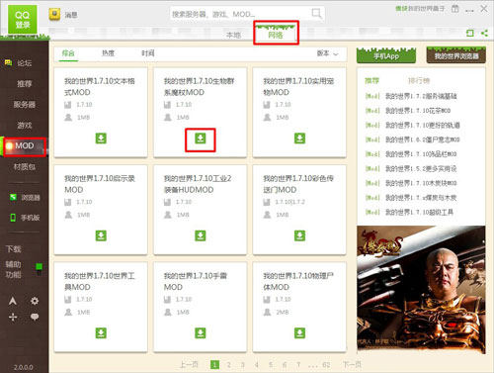Open 我的世界1.7.10超级工具 link
The height and width of the screenshot is (373, 494).
[x=419, y=212]
